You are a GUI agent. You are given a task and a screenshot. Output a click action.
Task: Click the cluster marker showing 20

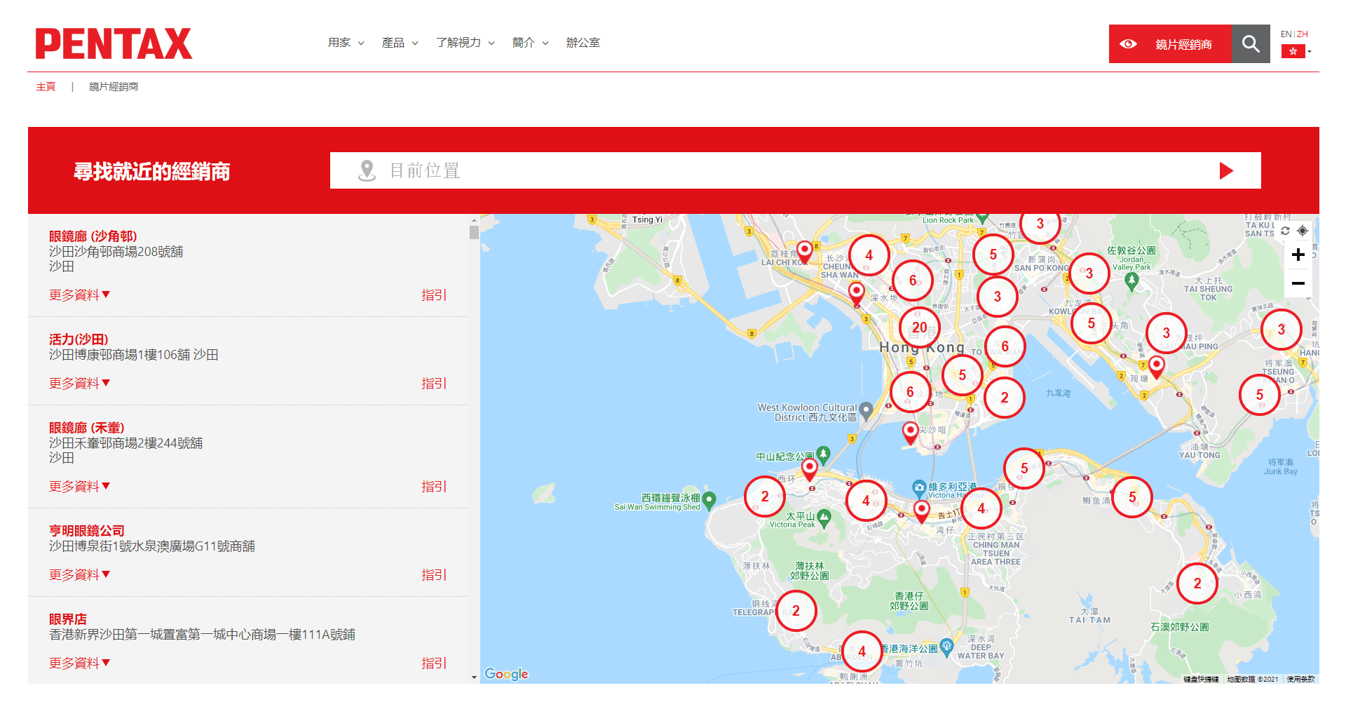point(919,328)
